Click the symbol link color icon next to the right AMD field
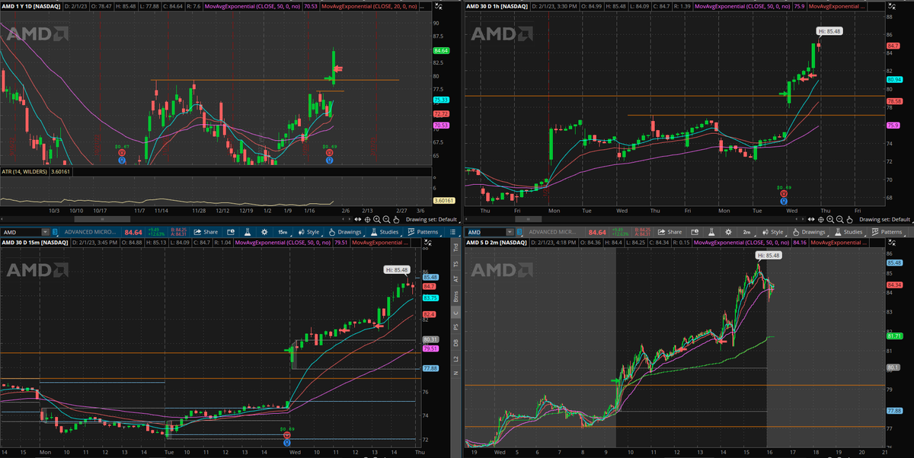The width and height of the screenshot is (914, 458). pos(519,232)
